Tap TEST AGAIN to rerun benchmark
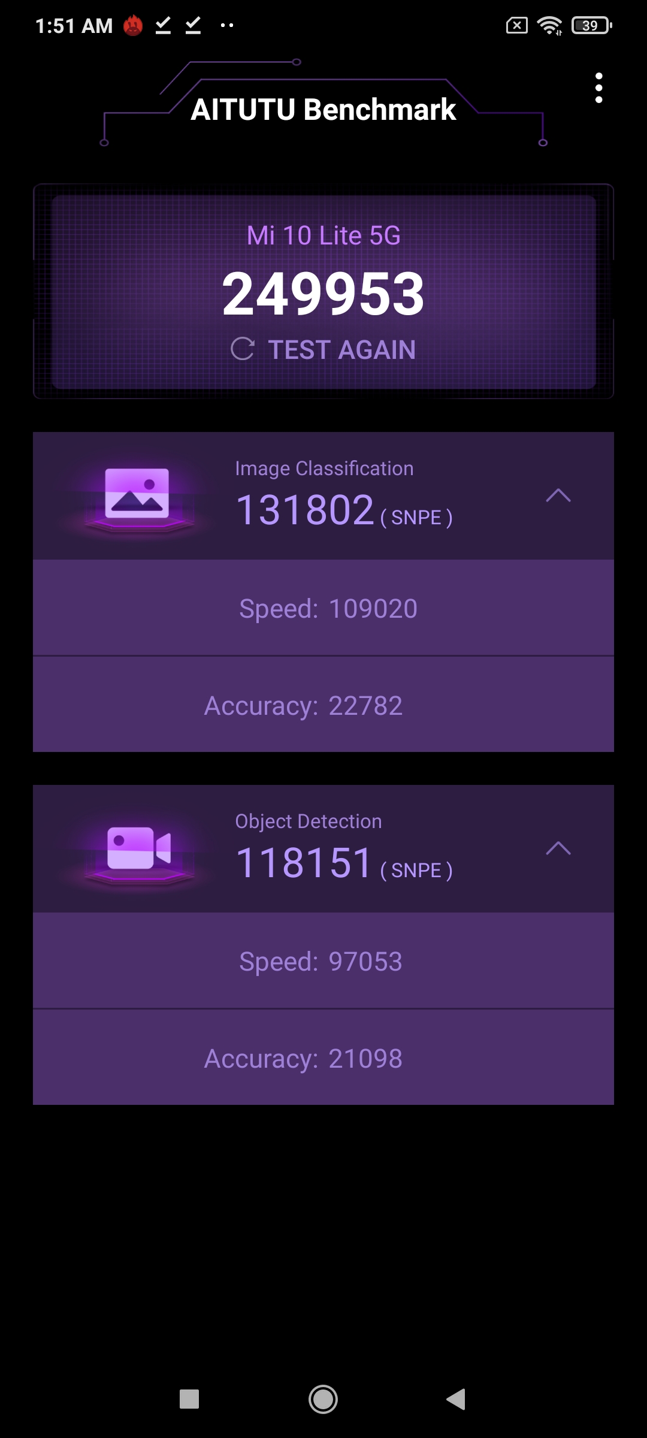The width and height of the screenshot is (647, 1438). [x=341, y=350]
